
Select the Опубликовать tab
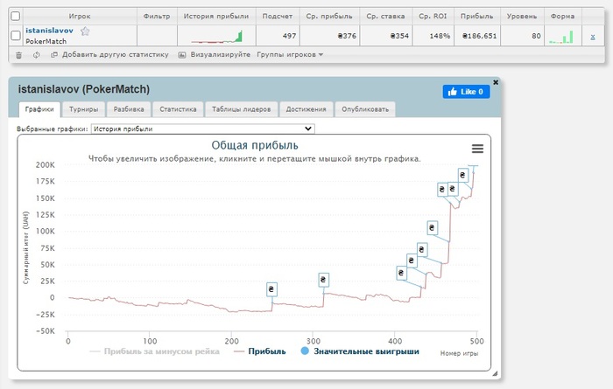365,109
